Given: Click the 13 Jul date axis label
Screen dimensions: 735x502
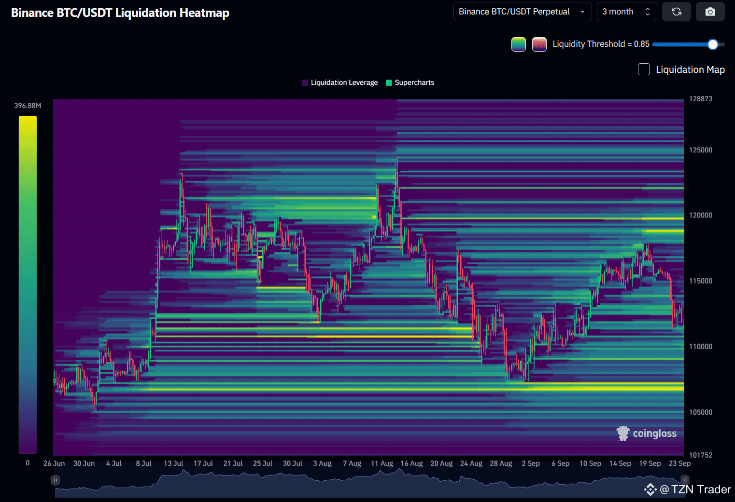Looking at the screenshot, I should 173,463.
